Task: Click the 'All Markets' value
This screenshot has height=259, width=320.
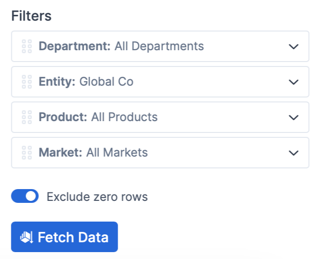Action: click(x=117, y=153)
